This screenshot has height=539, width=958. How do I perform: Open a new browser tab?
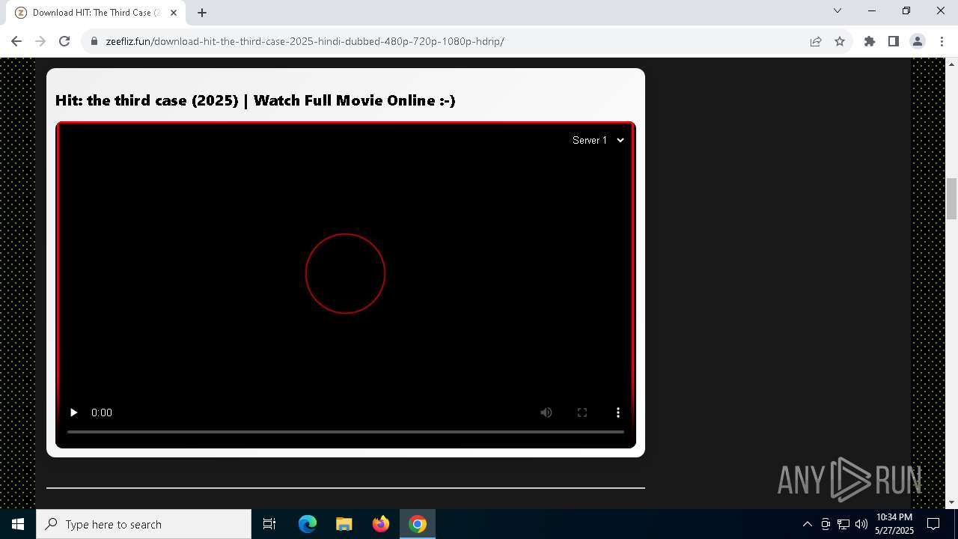click(202, 13)
